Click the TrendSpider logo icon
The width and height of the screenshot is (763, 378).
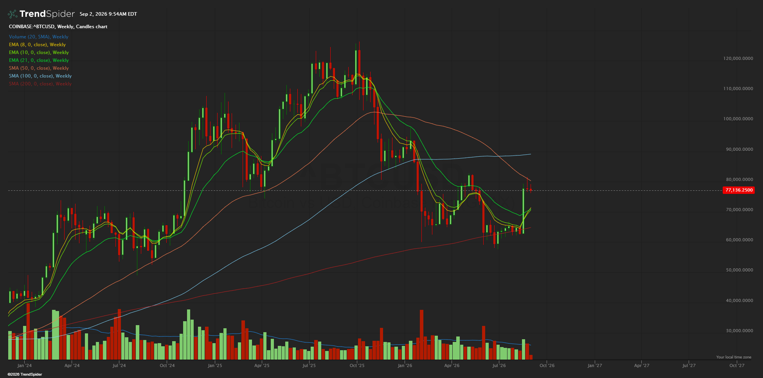[13, 14]
